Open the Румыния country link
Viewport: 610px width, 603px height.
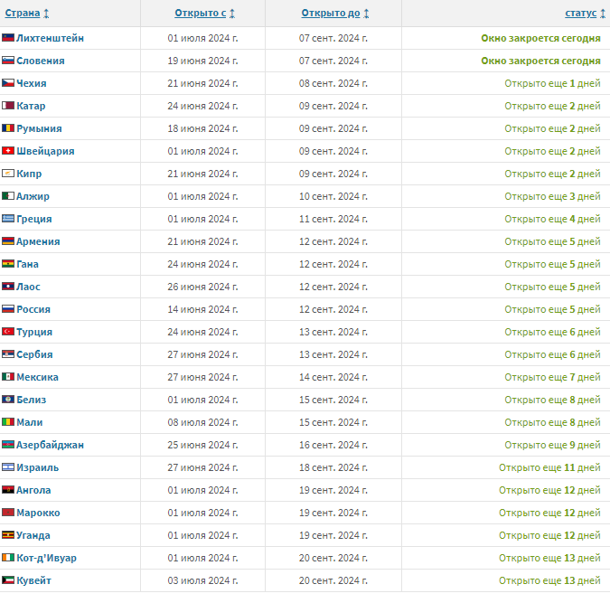click(x=39, y=128)
